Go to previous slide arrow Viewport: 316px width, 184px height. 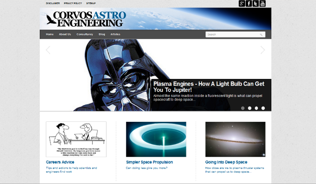pyautogui.click(x=48, y=50)
